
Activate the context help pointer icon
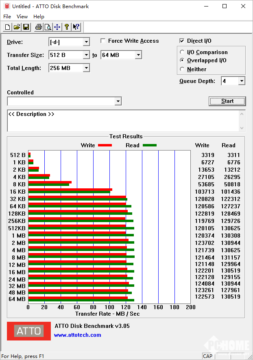tap(76, 27)
